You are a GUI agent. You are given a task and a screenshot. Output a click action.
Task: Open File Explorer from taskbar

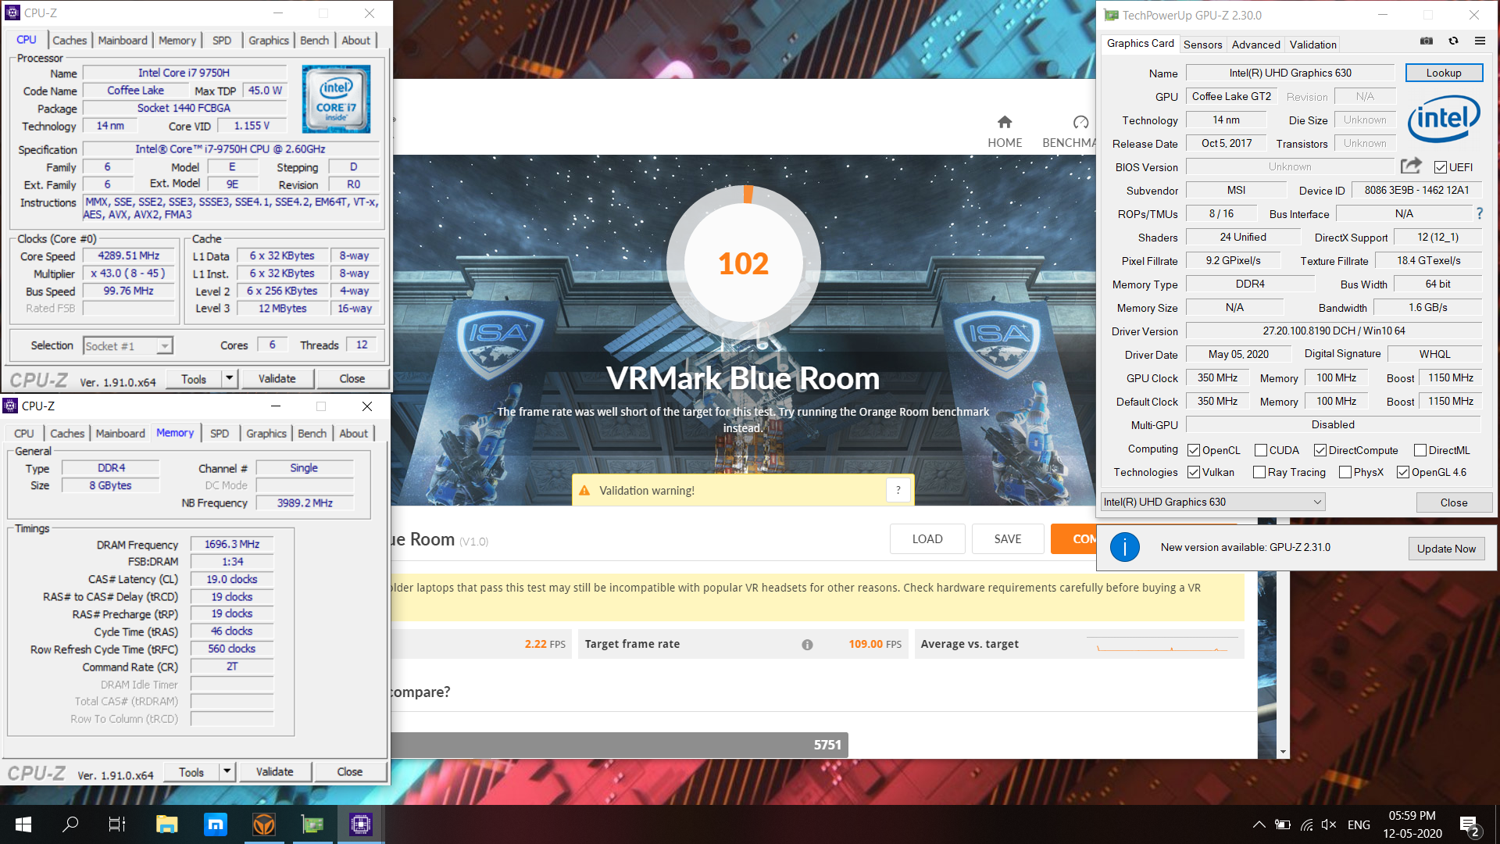(x=167, y=824)
